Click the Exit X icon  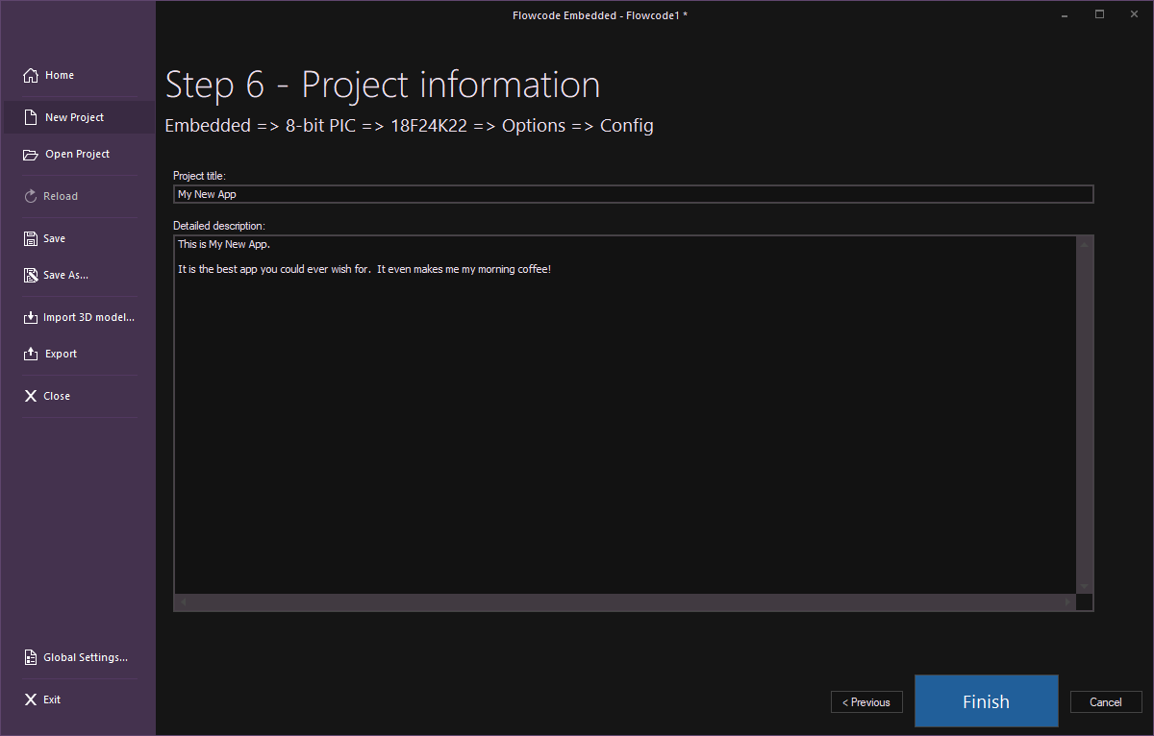point(31,699)
